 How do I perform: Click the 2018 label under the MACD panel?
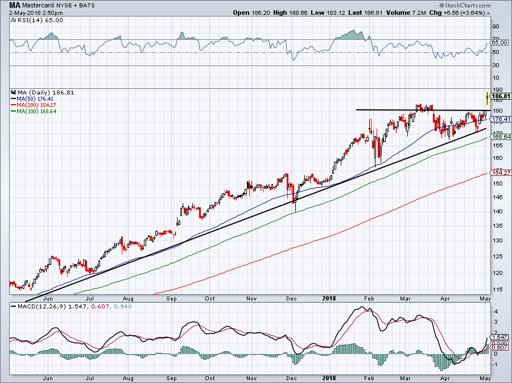pos(329,378)
